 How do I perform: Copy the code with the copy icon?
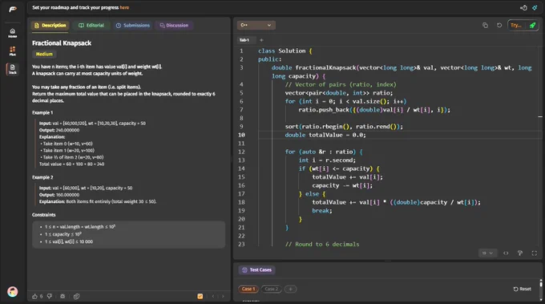click(485, 26)
